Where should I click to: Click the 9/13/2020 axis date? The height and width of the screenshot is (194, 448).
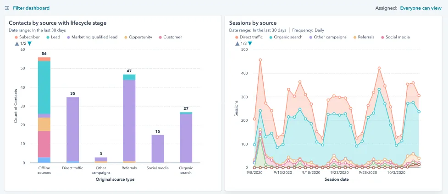(x=282, y=172)
